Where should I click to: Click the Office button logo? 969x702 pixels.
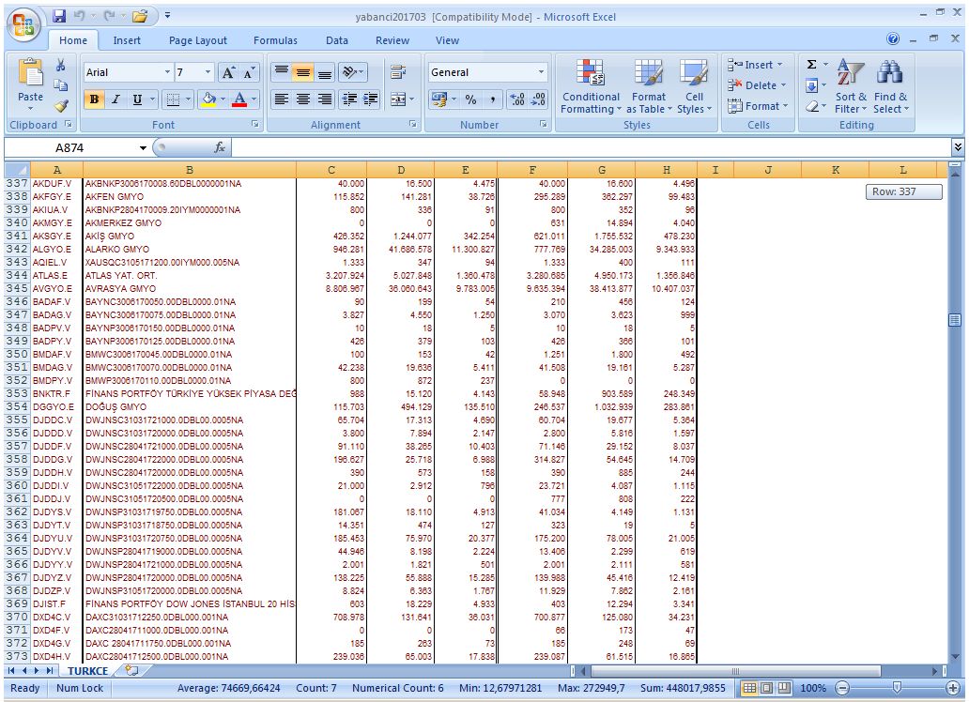24,24
